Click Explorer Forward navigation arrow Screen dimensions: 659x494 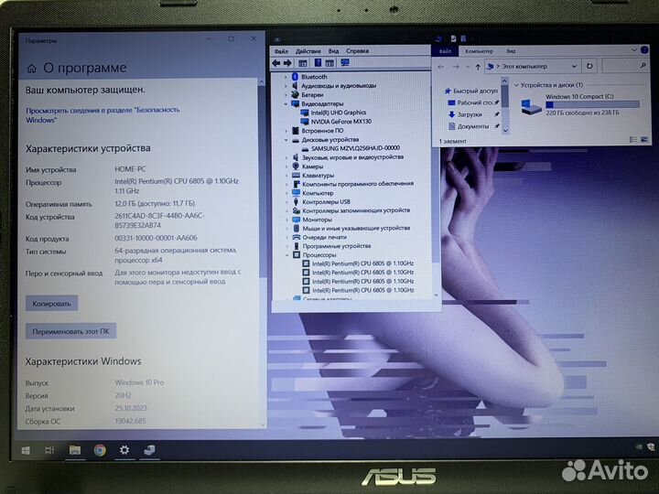pos(456,67)
